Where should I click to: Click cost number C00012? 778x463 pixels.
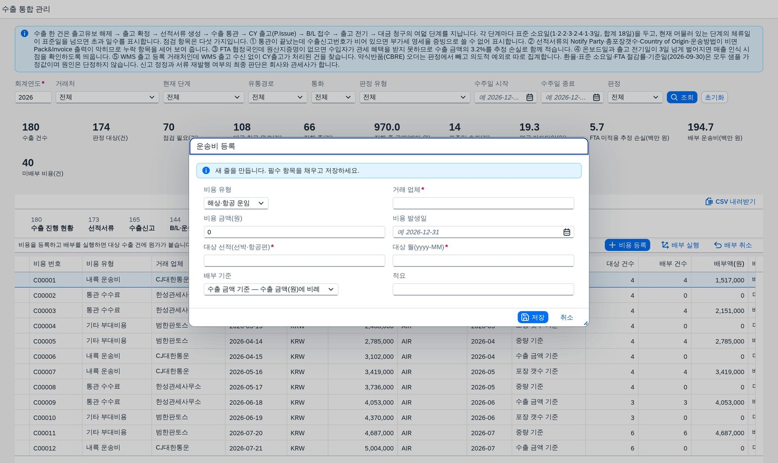(44, 448)
